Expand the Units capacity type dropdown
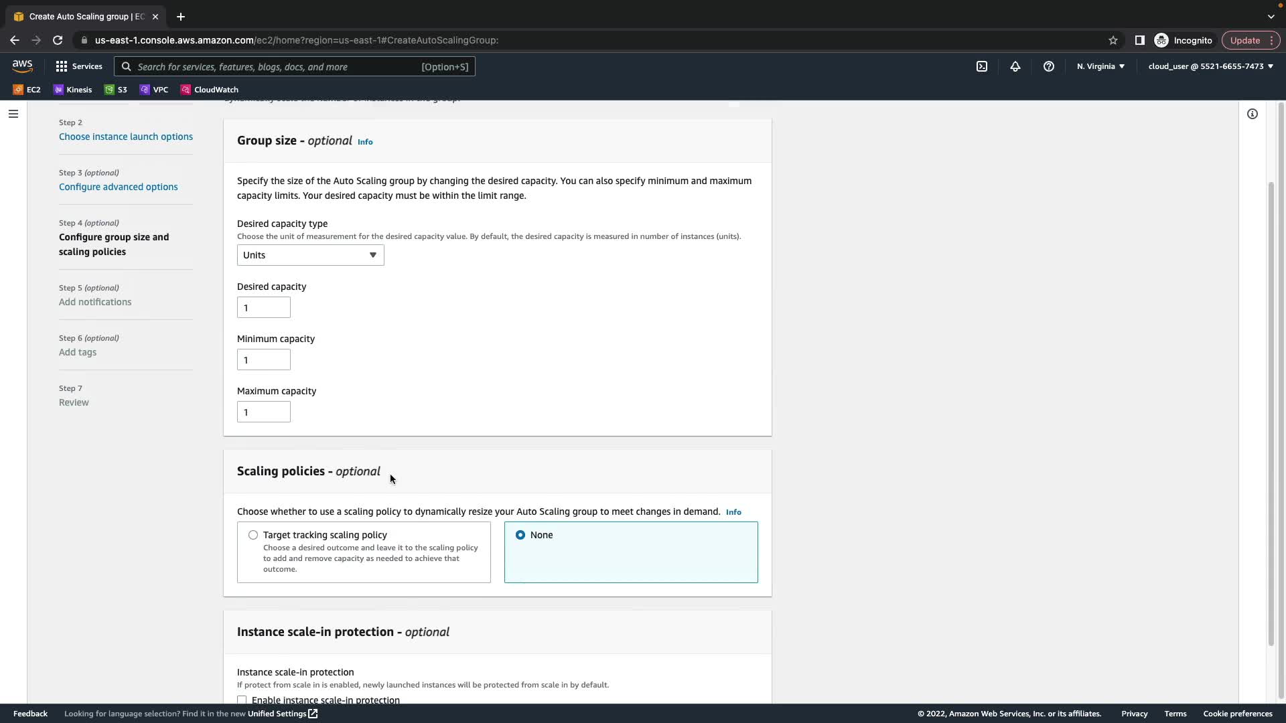The height and width of the screenshot is (723, 1286). pyautogui.click(x=310, y=255)
